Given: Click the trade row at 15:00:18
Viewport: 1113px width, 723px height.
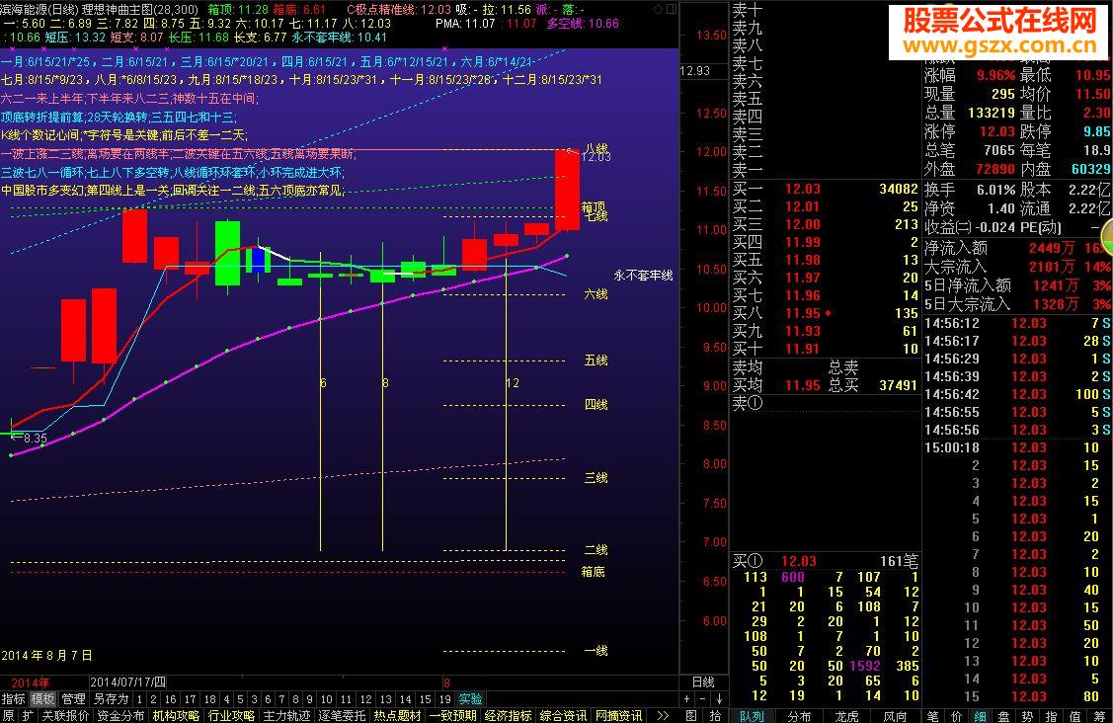Looking at the screenshot, I should pos(1018,447).
